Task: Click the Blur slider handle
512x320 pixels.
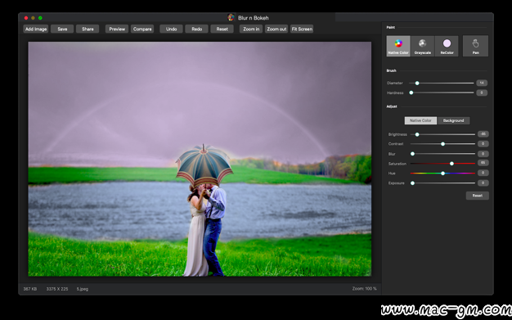Action: (x=412, y=154)
